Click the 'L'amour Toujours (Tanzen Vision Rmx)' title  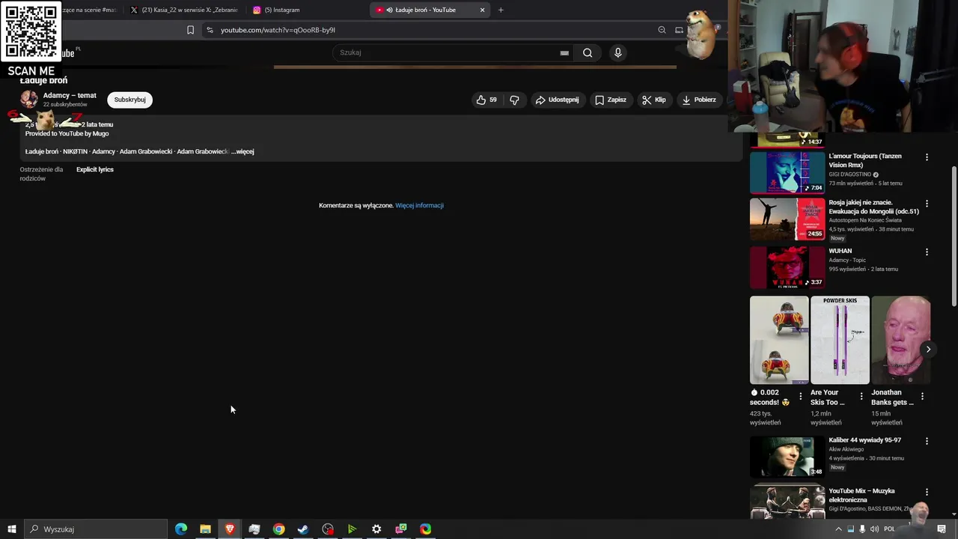click(865, 160)
